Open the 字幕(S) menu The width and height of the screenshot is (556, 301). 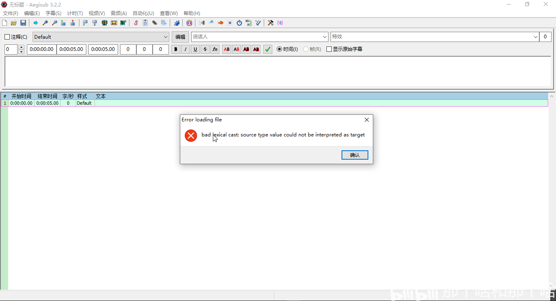click(x=53, y=13)
